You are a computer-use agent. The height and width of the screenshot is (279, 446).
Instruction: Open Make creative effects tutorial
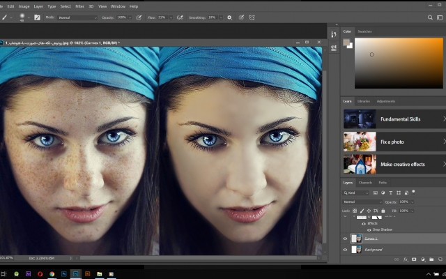click(x=394, y=165)
